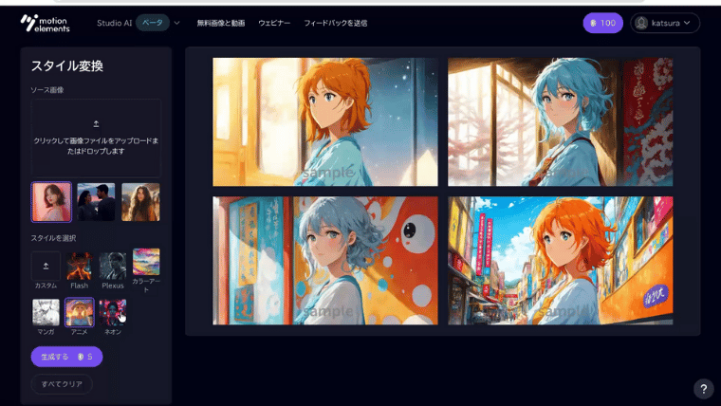Choose the カラーアート style icon
The width and height of the screenshot is (721, 406).
coord(146,263)
